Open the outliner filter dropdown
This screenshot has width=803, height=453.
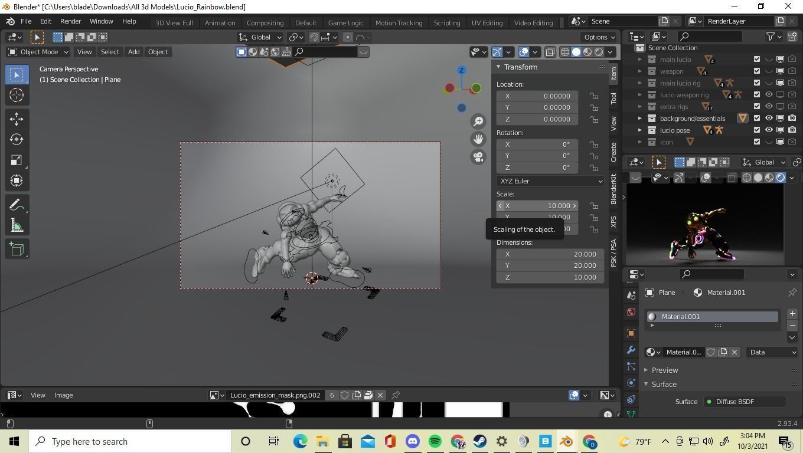click(774, 37)
